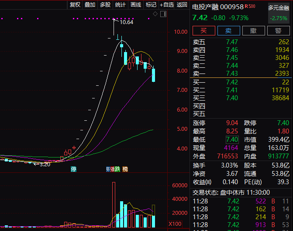
Task: Open the 叠加 overlay menu
Action: tap(90, 5)
